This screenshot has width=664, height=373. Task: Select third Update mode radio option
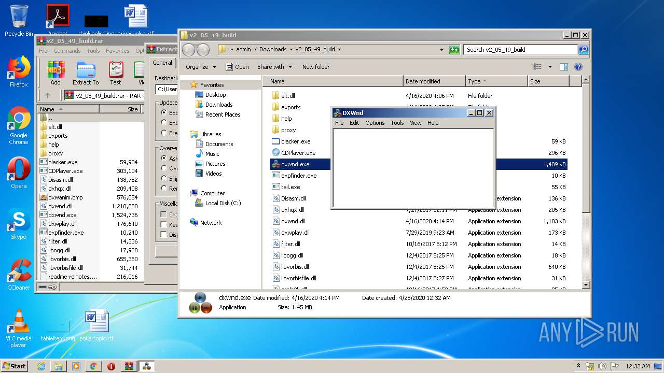[164, 133]
